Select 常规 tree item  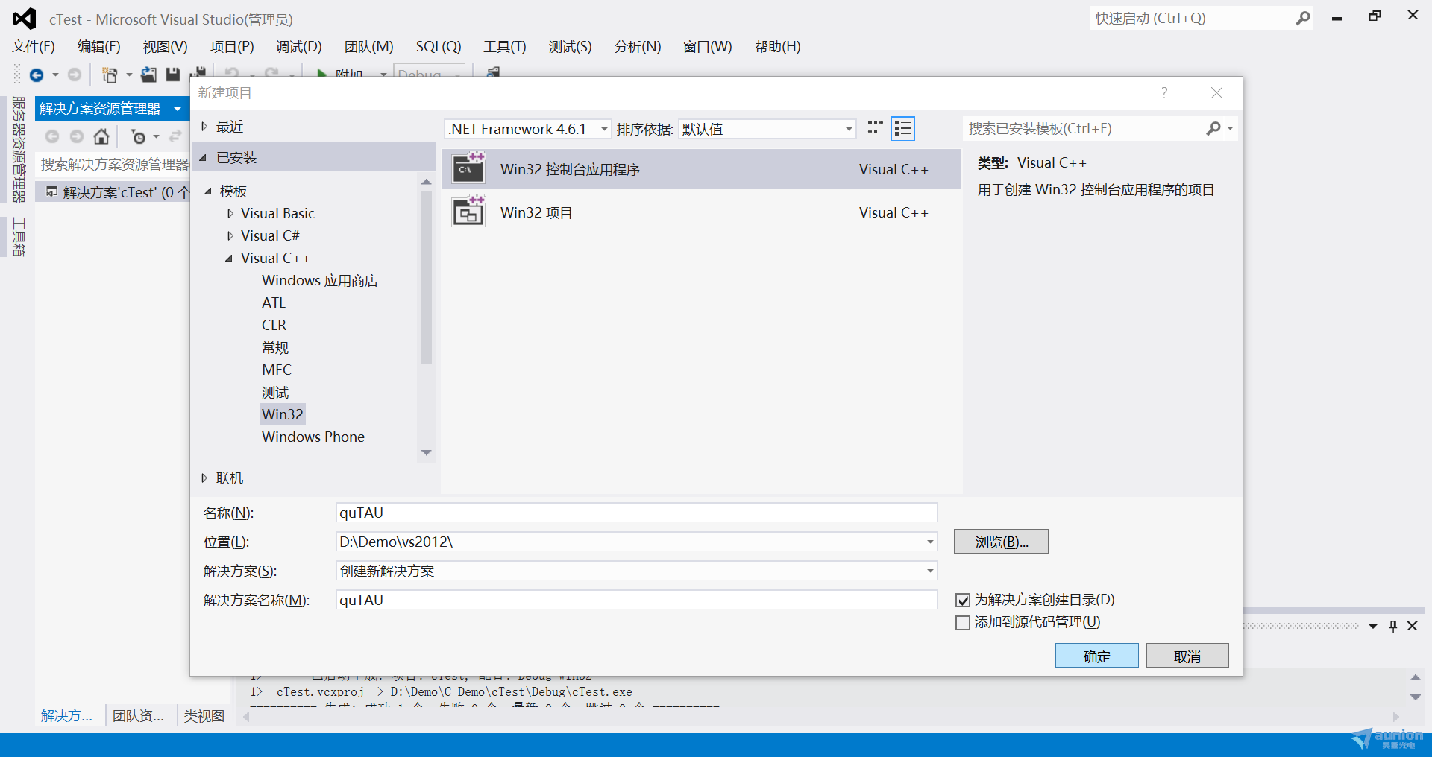[x=275, y=348]
